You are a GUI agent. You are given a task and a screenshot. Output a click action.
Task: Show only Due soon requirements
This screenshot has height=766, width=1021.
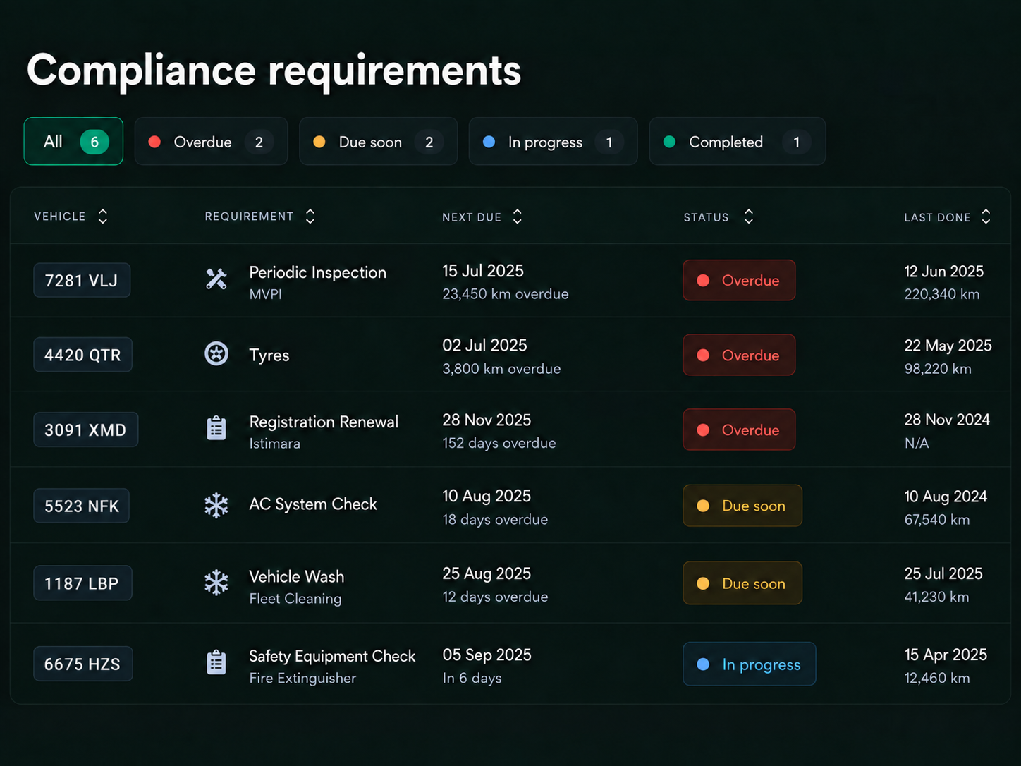379,141
